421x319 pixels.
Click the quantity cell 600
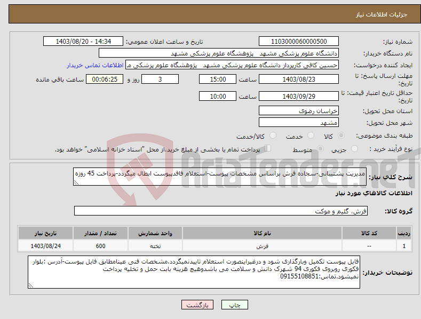pos(100,246)
